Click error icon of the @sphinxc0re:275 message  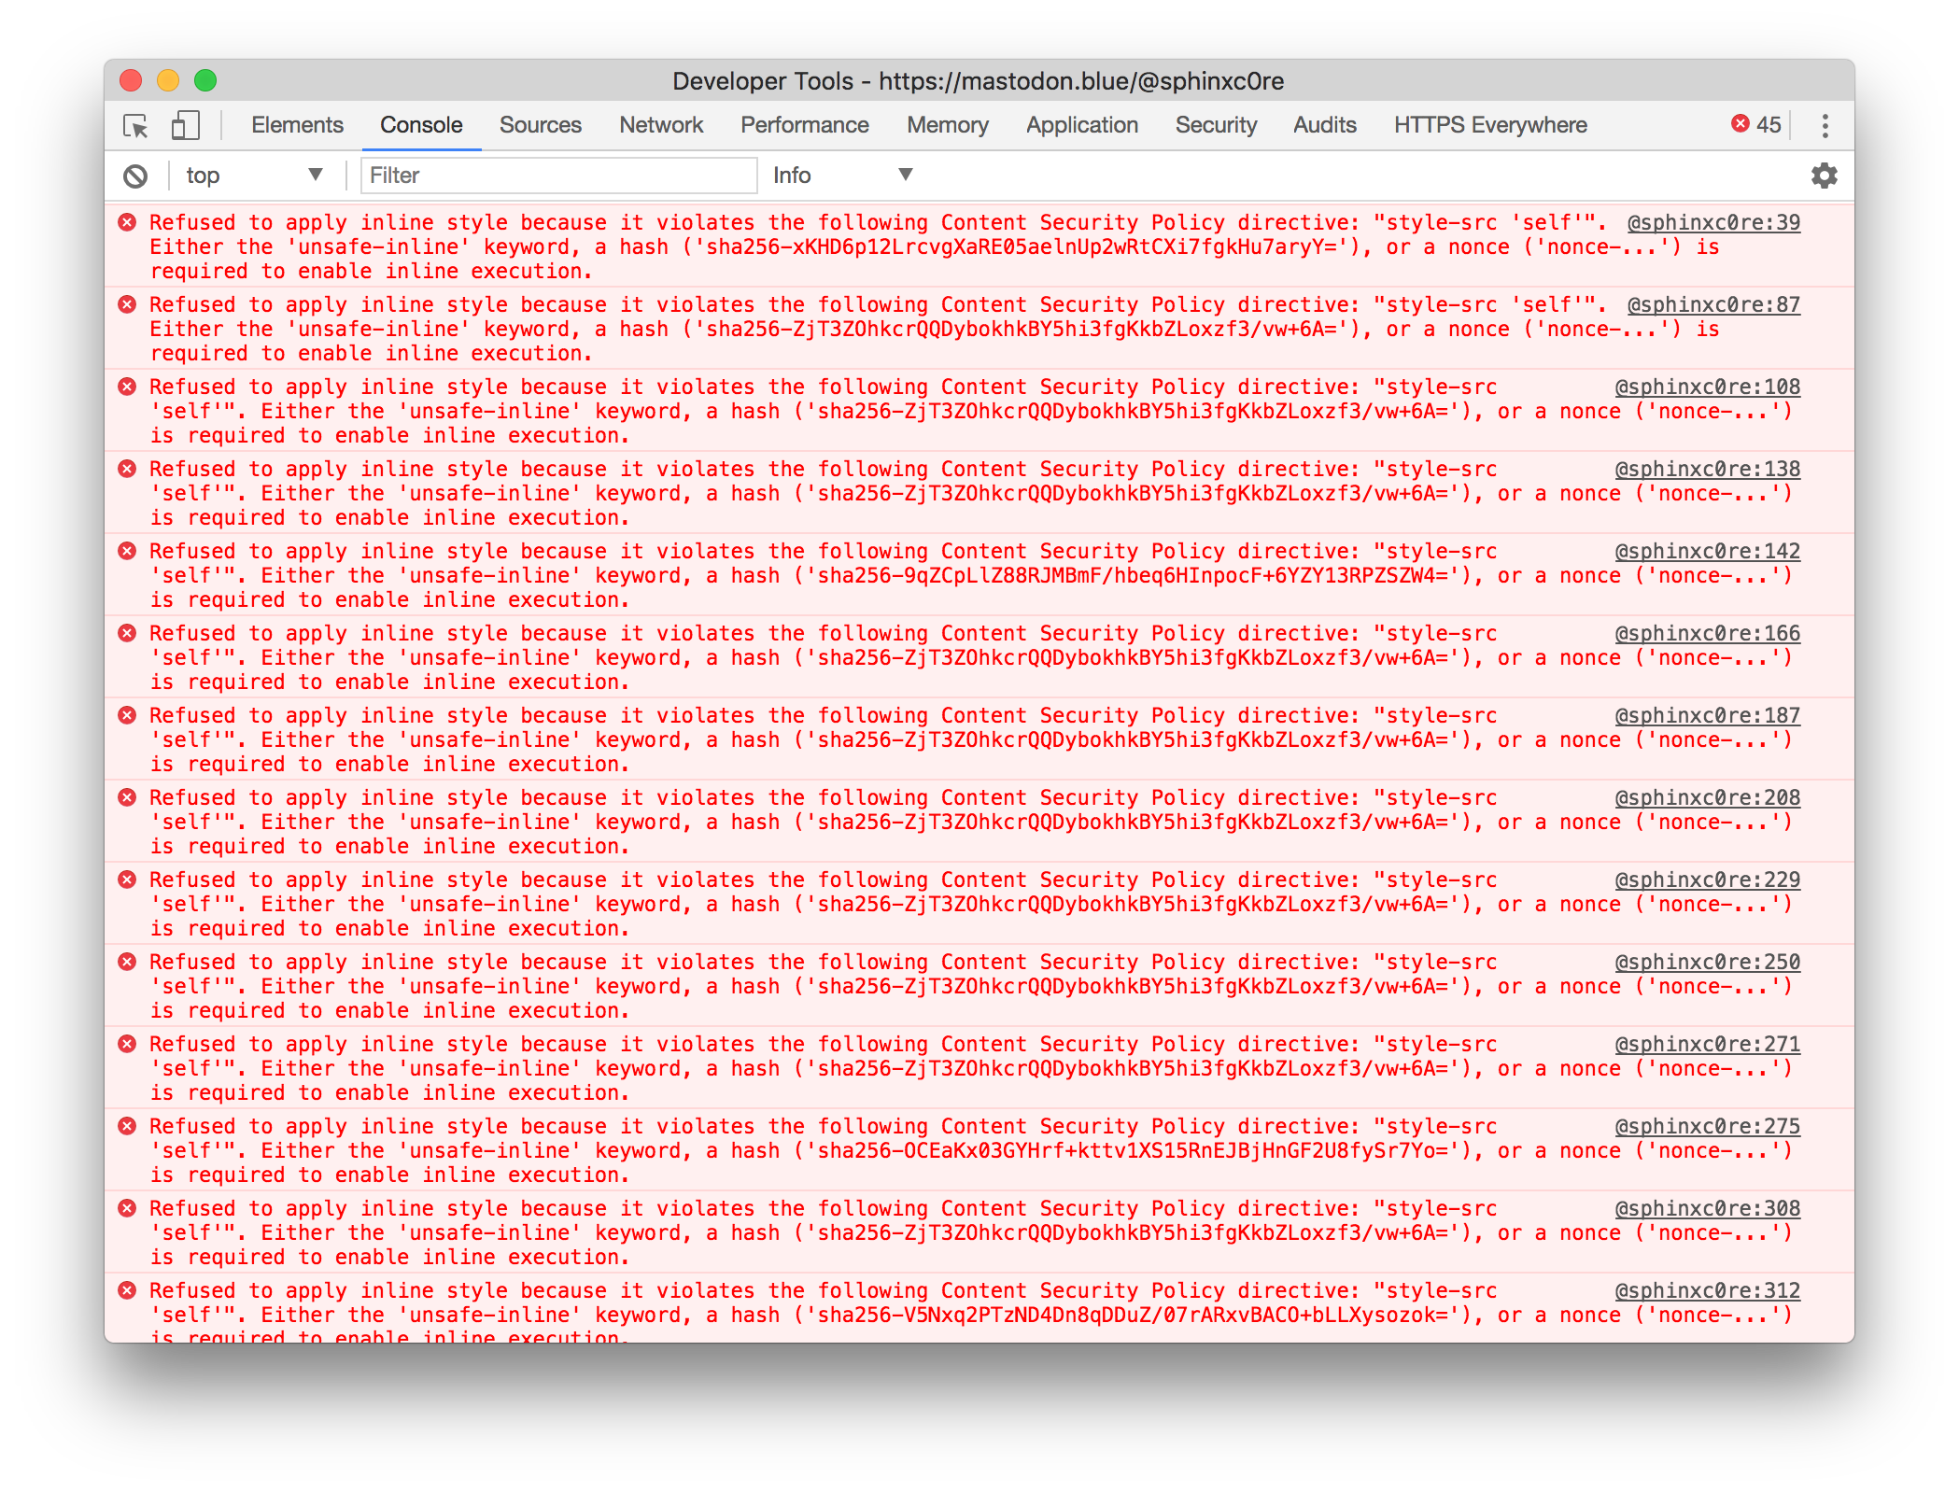[128, 1126]
